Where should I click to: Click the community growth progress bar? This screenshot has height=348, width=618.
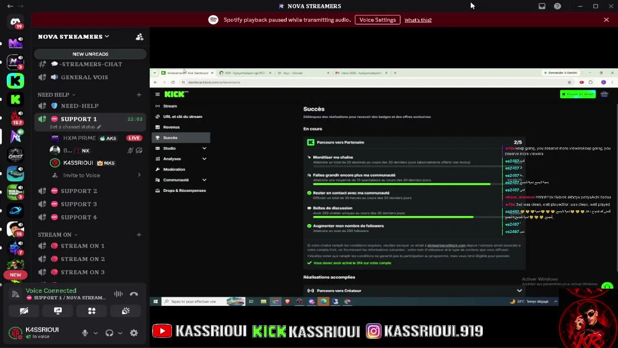(x=408, y=184)
